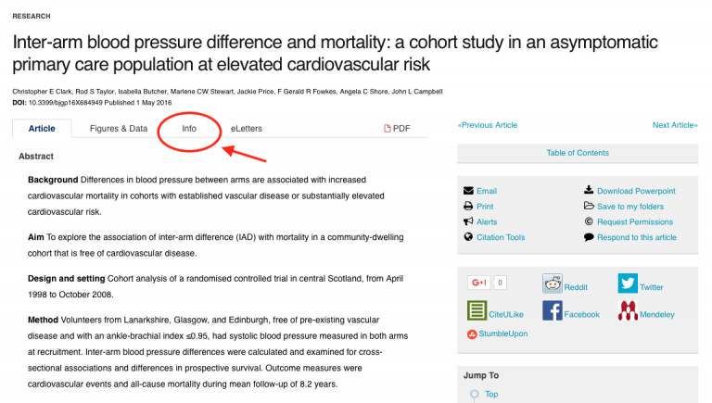Open Citation Tools
The height and width of the screenshot is (403, 712).
point(500,237)
